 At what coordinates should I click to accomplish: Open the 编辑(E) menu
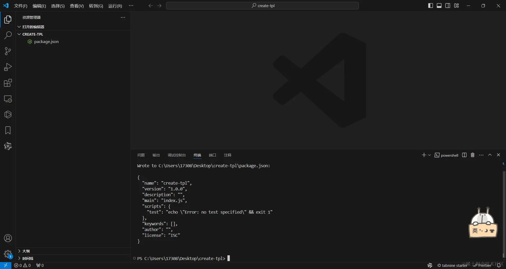(x=39, y=6)
